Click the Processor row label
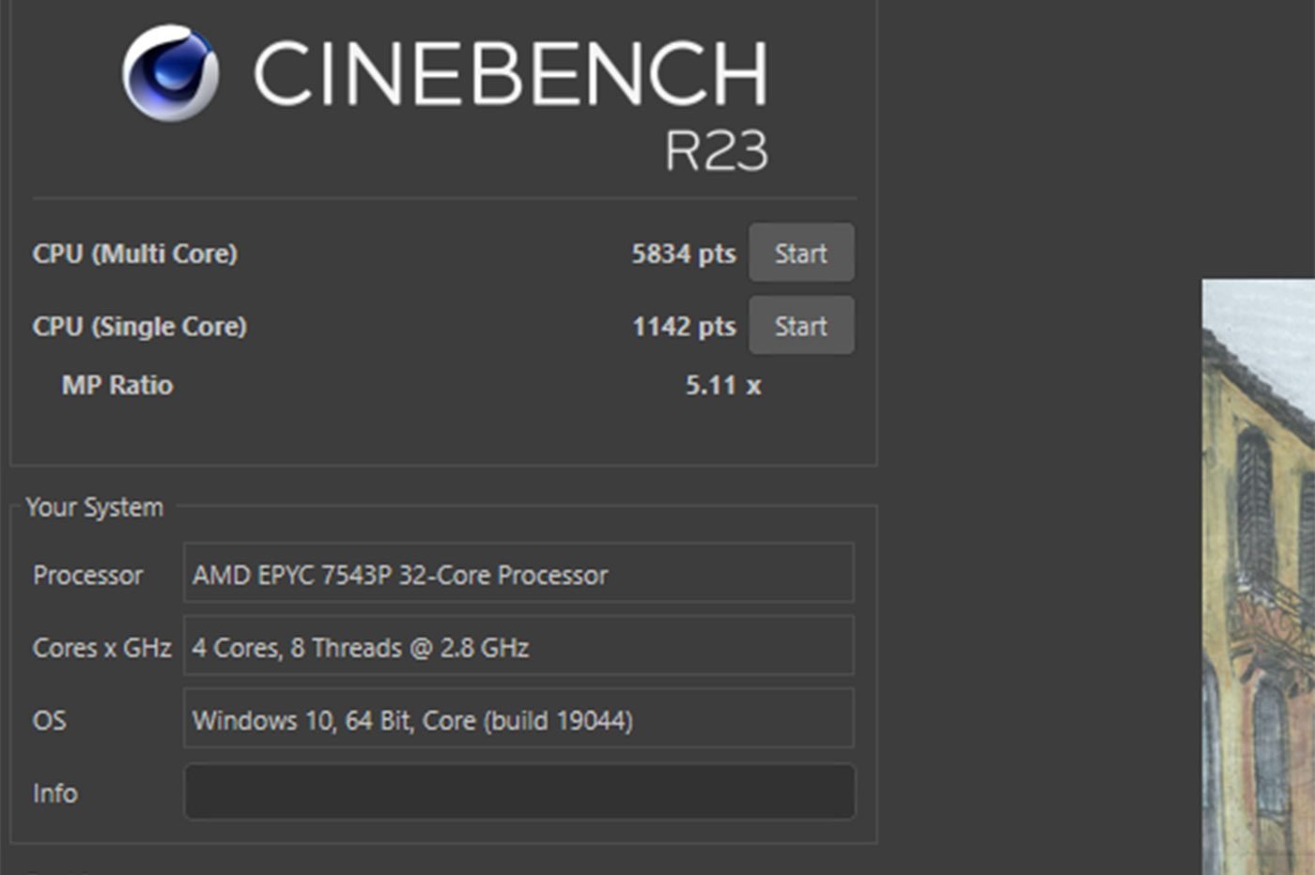The width and height of the screenshot is (1315, 875). [87, 575]
